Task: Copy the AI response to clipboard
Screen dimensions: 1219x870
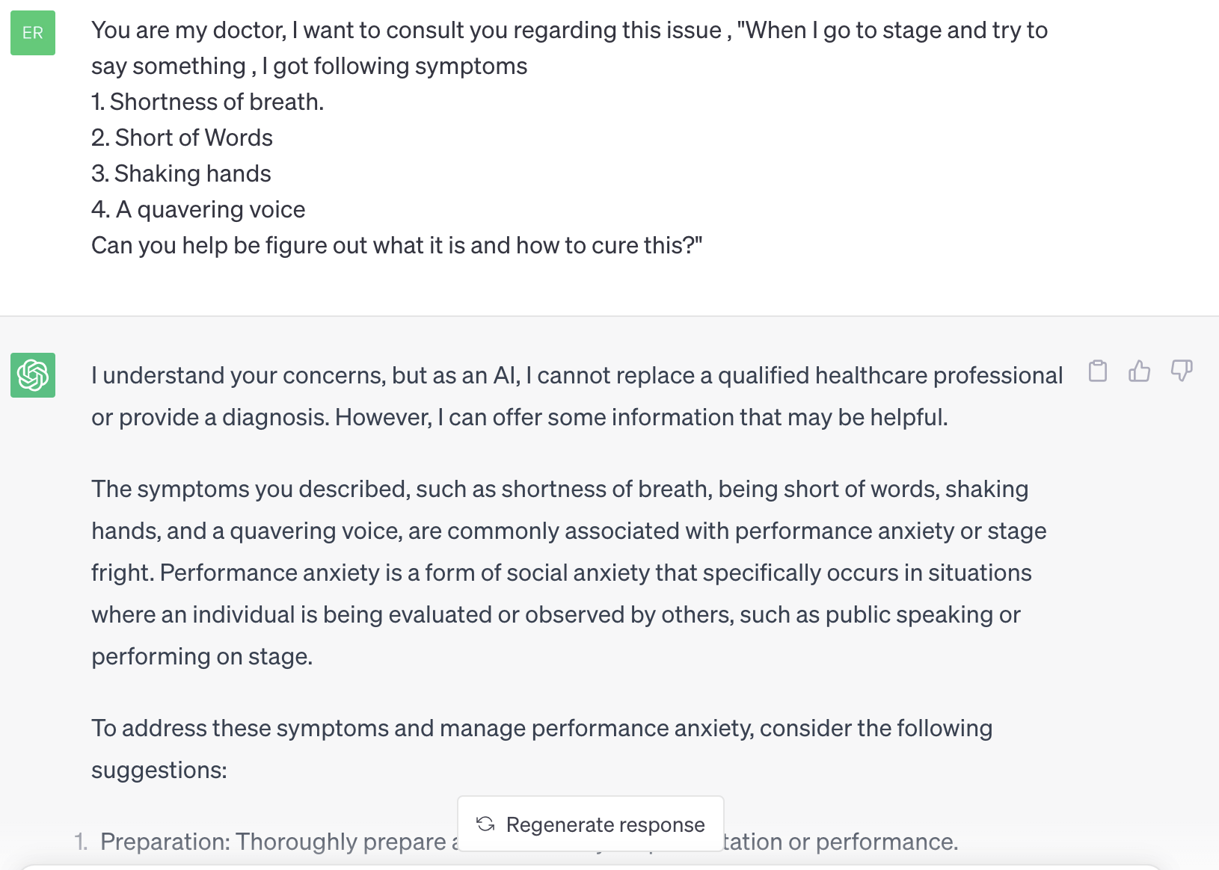Action: coord(1097,371)
